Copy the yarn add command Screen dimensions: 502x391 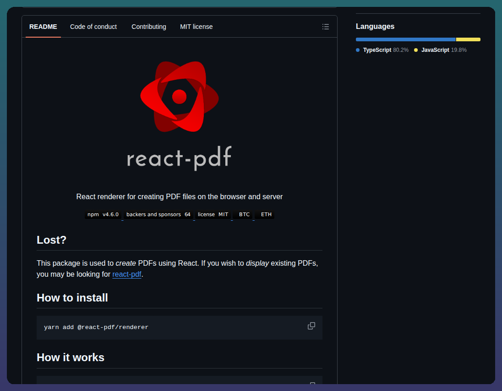(311, 326)
